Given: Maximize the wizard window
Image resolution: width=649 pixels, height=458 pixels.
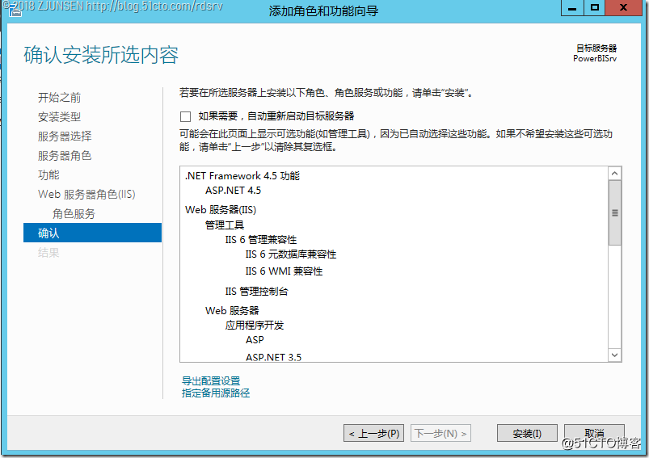Looking at the screenshot, I should coord(594,8).
